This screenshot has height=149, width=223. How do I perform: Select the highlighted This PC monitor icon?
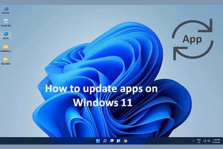coord(6,35)
